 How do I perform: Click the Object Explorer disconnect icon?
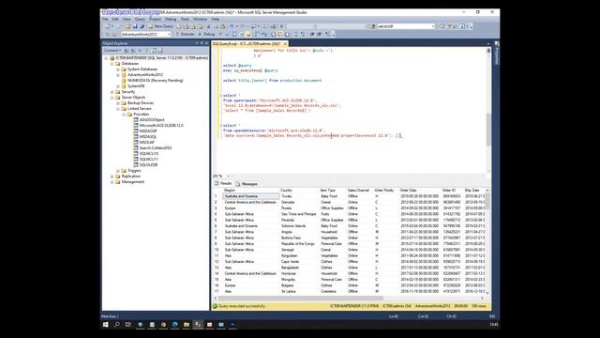coord(132,51)
